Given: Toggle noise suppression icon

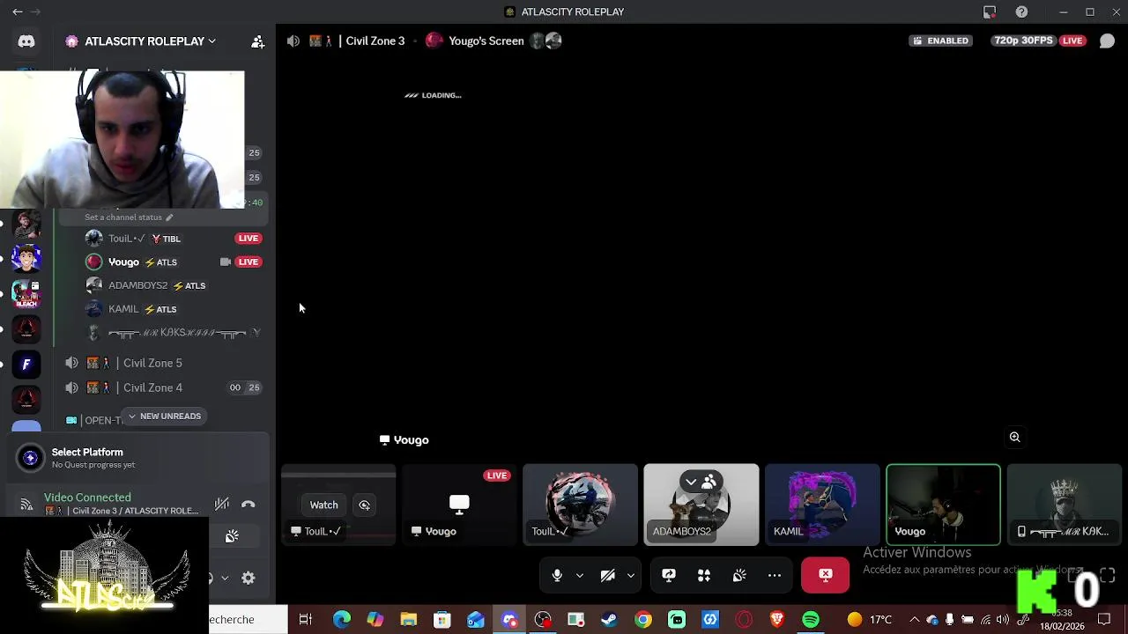Looking at the screenshot, I should (222, 505).
